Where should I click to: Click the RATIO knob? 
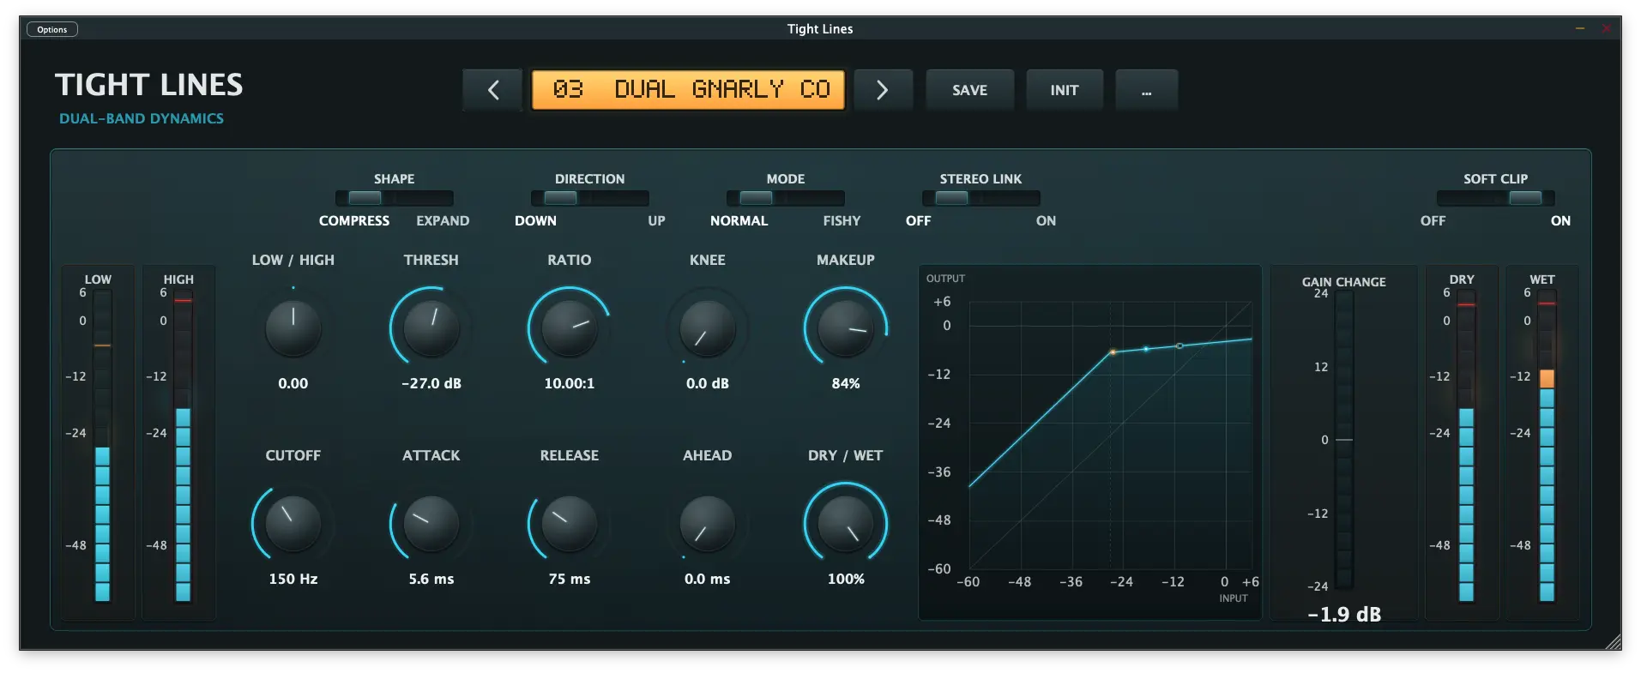[570, 328]
